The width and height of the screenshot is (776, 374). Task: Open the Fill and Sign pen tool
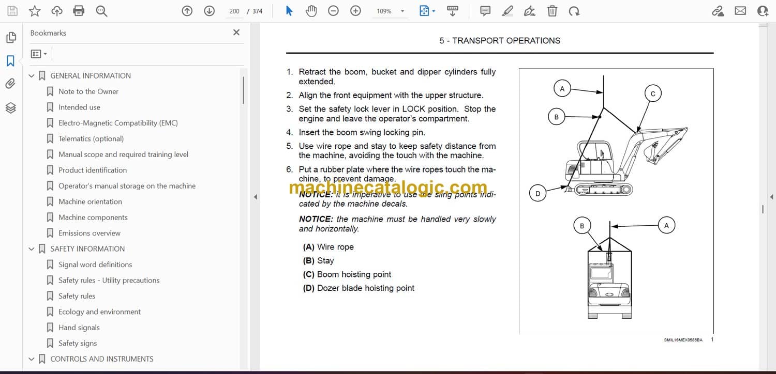click(530, 11)
